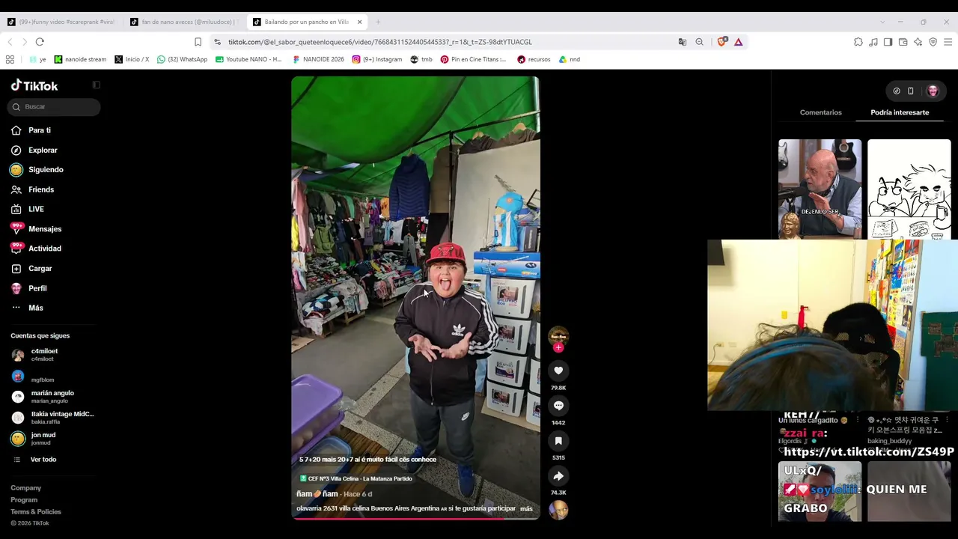
Task: Open the cartoon sketch suggested video
Action: (909, 189)
